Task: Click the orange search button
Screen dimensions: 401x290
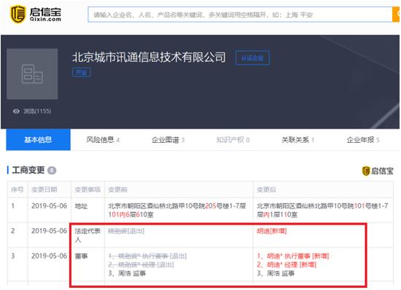Action: (396, 15)
